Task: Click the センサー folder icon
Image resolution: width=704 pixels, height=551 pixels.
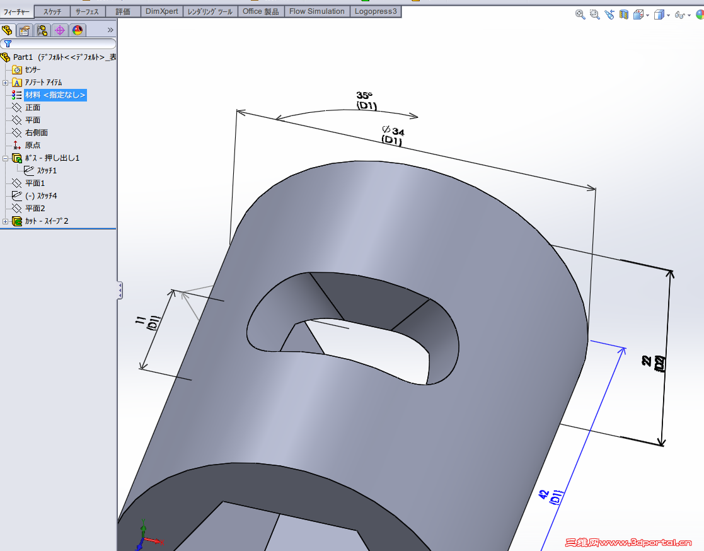Action: pyautogui.click(x=17, y=69)
